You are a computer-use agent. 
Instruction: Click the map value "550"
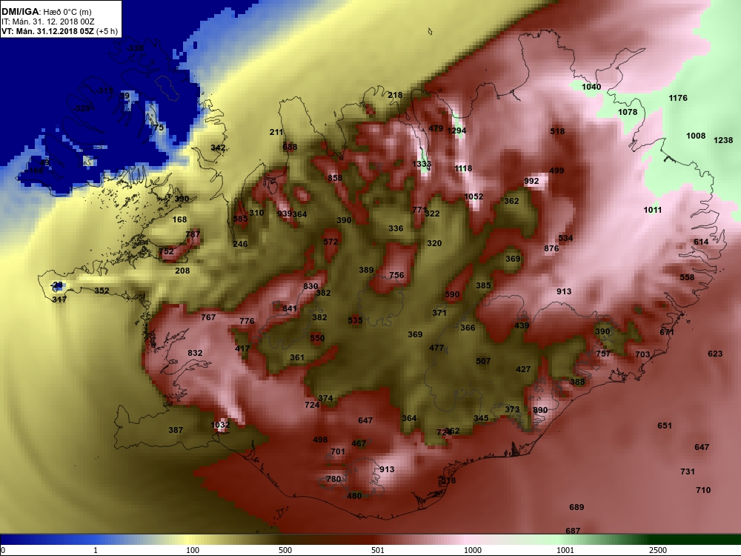click(x=318, y=337)
